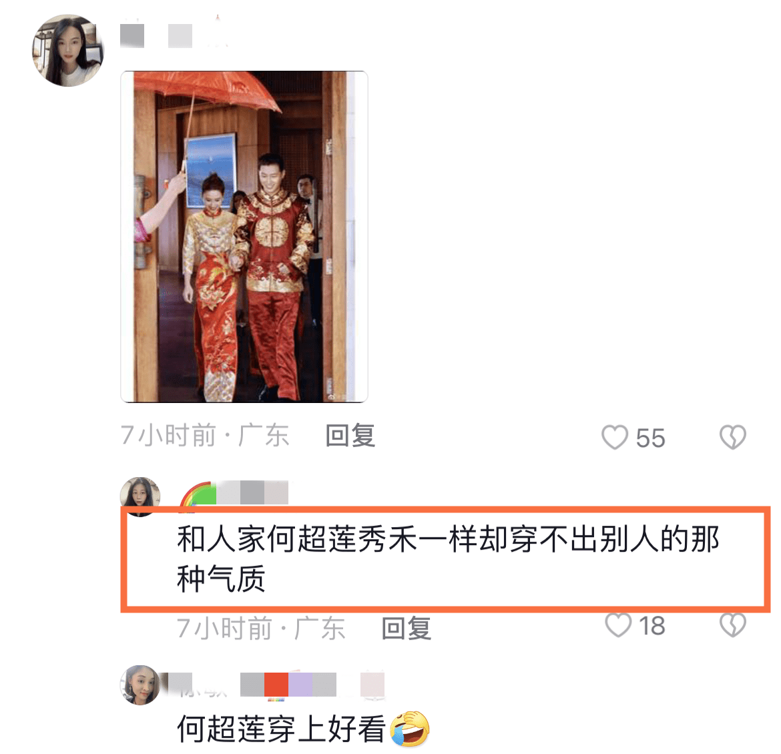Dislike the top comment via broken heart

(733, 437)
